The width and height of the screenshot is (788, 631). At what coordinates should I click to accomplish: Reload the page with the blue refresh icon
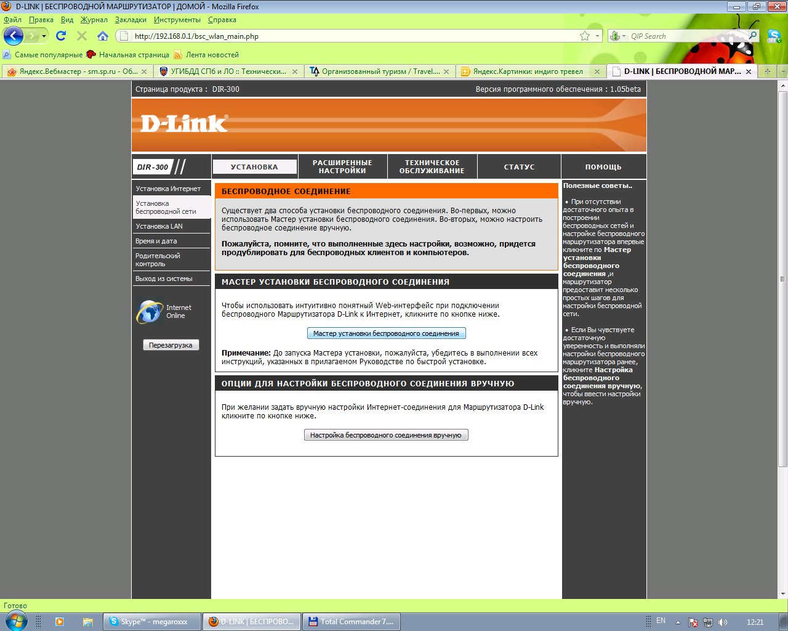pos(60,36)
